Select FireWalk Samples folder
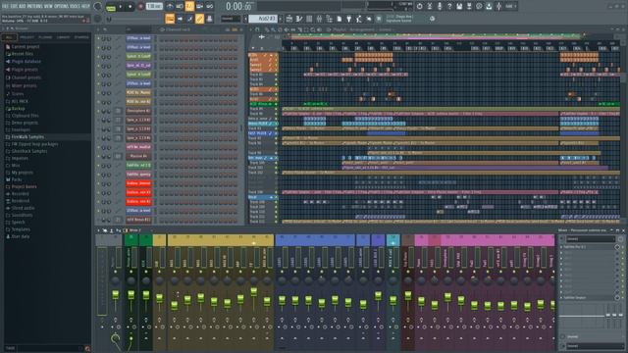Screen dimensions: 628x353 [27, 137]
